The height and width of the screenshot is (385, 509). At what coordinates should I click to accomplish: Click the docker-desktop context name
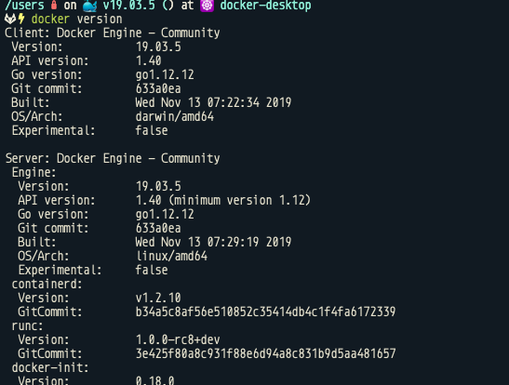point(265,6)
